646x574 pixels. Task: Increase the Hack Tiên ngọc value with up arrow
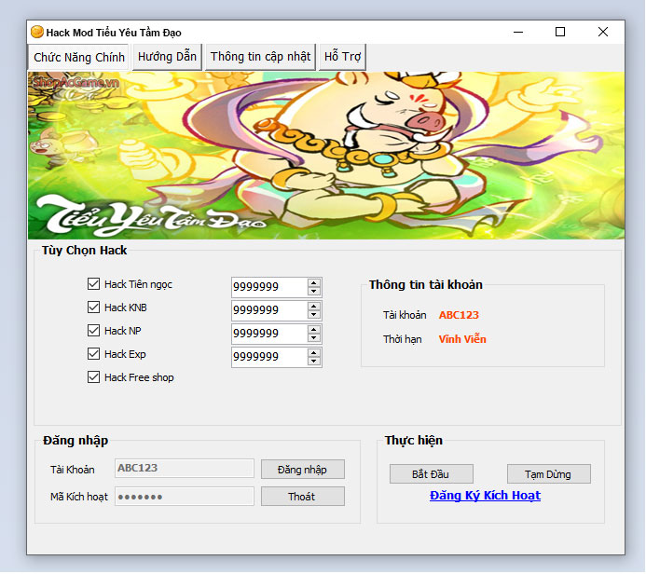tap(314, 283)
